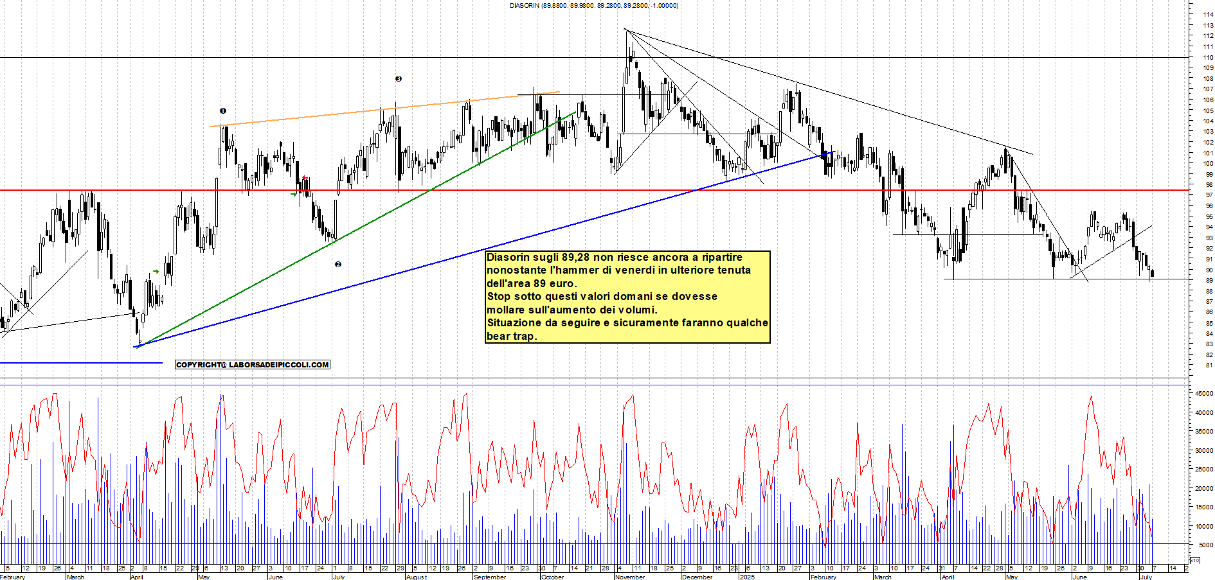Screen dimensions: 1215x580
Task: Click the 100 price axis label
Action: [1208, 164]
